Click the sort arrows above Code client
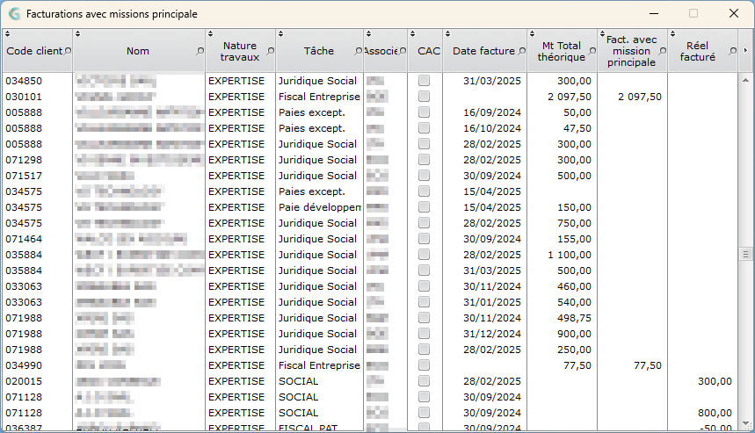The height and width of the screenshot is (433, 755). [7, 33]
